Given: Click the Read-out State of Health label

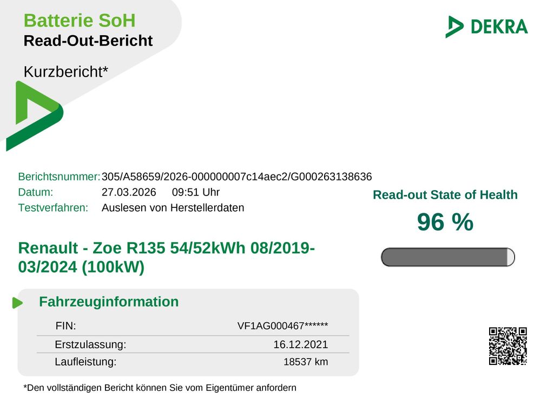Looking at the screenshot, I should click(445, 195).
